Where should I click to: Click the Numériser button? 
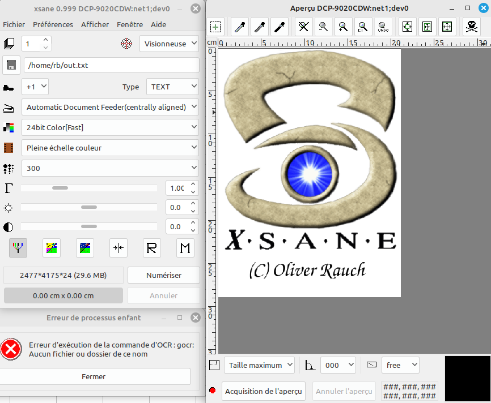pyautogui.click(x=164, y=275)
